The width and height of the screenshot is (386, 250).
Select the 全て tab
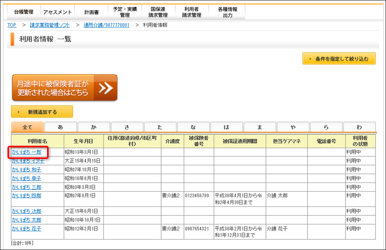28,127
